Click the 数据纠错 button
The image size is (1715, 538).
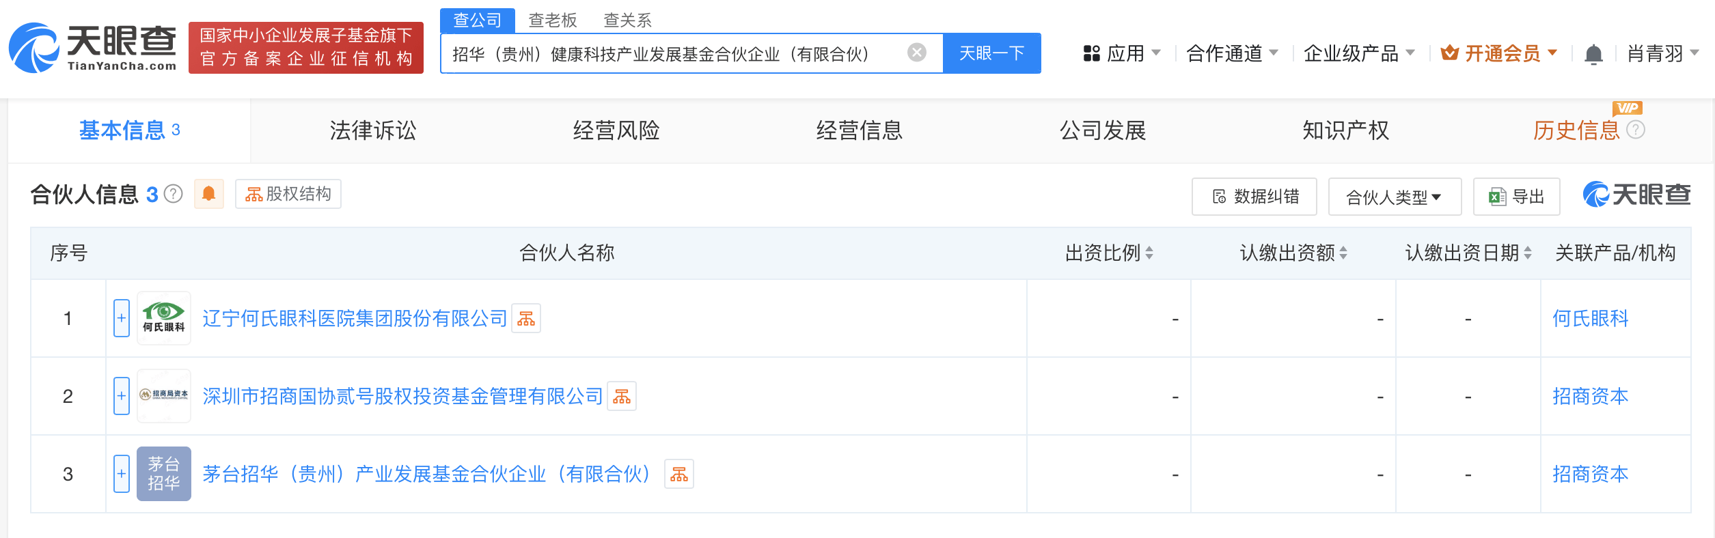(x=1255, y=197)
